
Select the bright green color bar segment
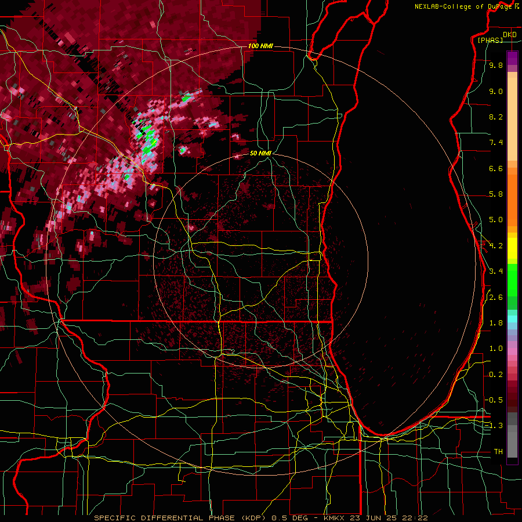tap(512, 280)
